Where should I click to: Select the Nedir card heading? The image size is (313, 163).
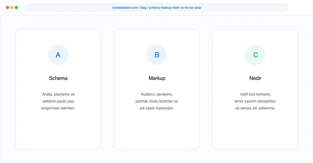[x=255, y=78]
